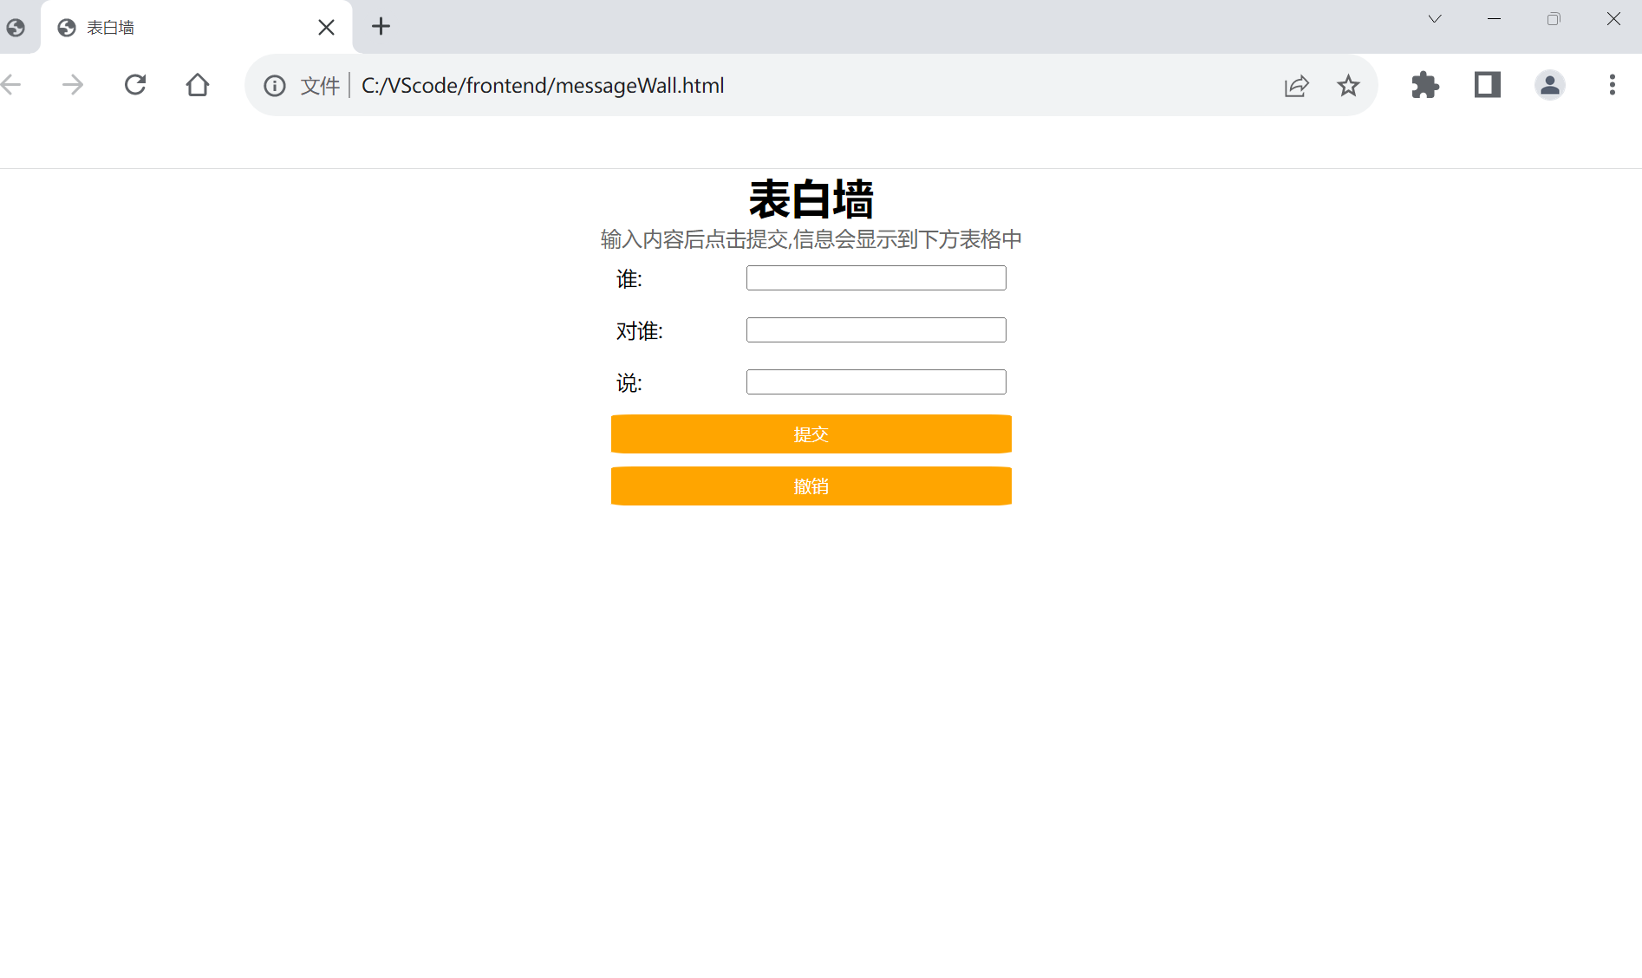1642x978 pixels.
Task: Bookmark this page with the star icon
Action: pos(1348,86)
